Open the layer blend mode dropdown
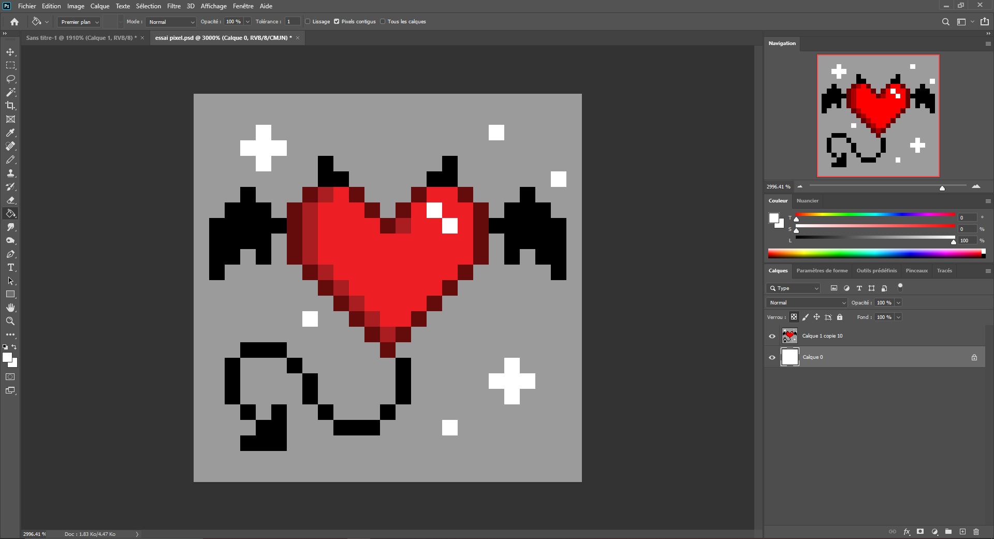The height and width of the screenshot is (539, 994). (806, 303)
